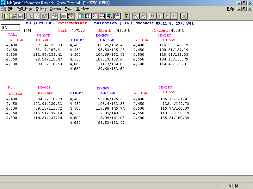Click the 15-Month price 4550.0
The width and height of the screenshot is (253, 189).
[177, 30]
